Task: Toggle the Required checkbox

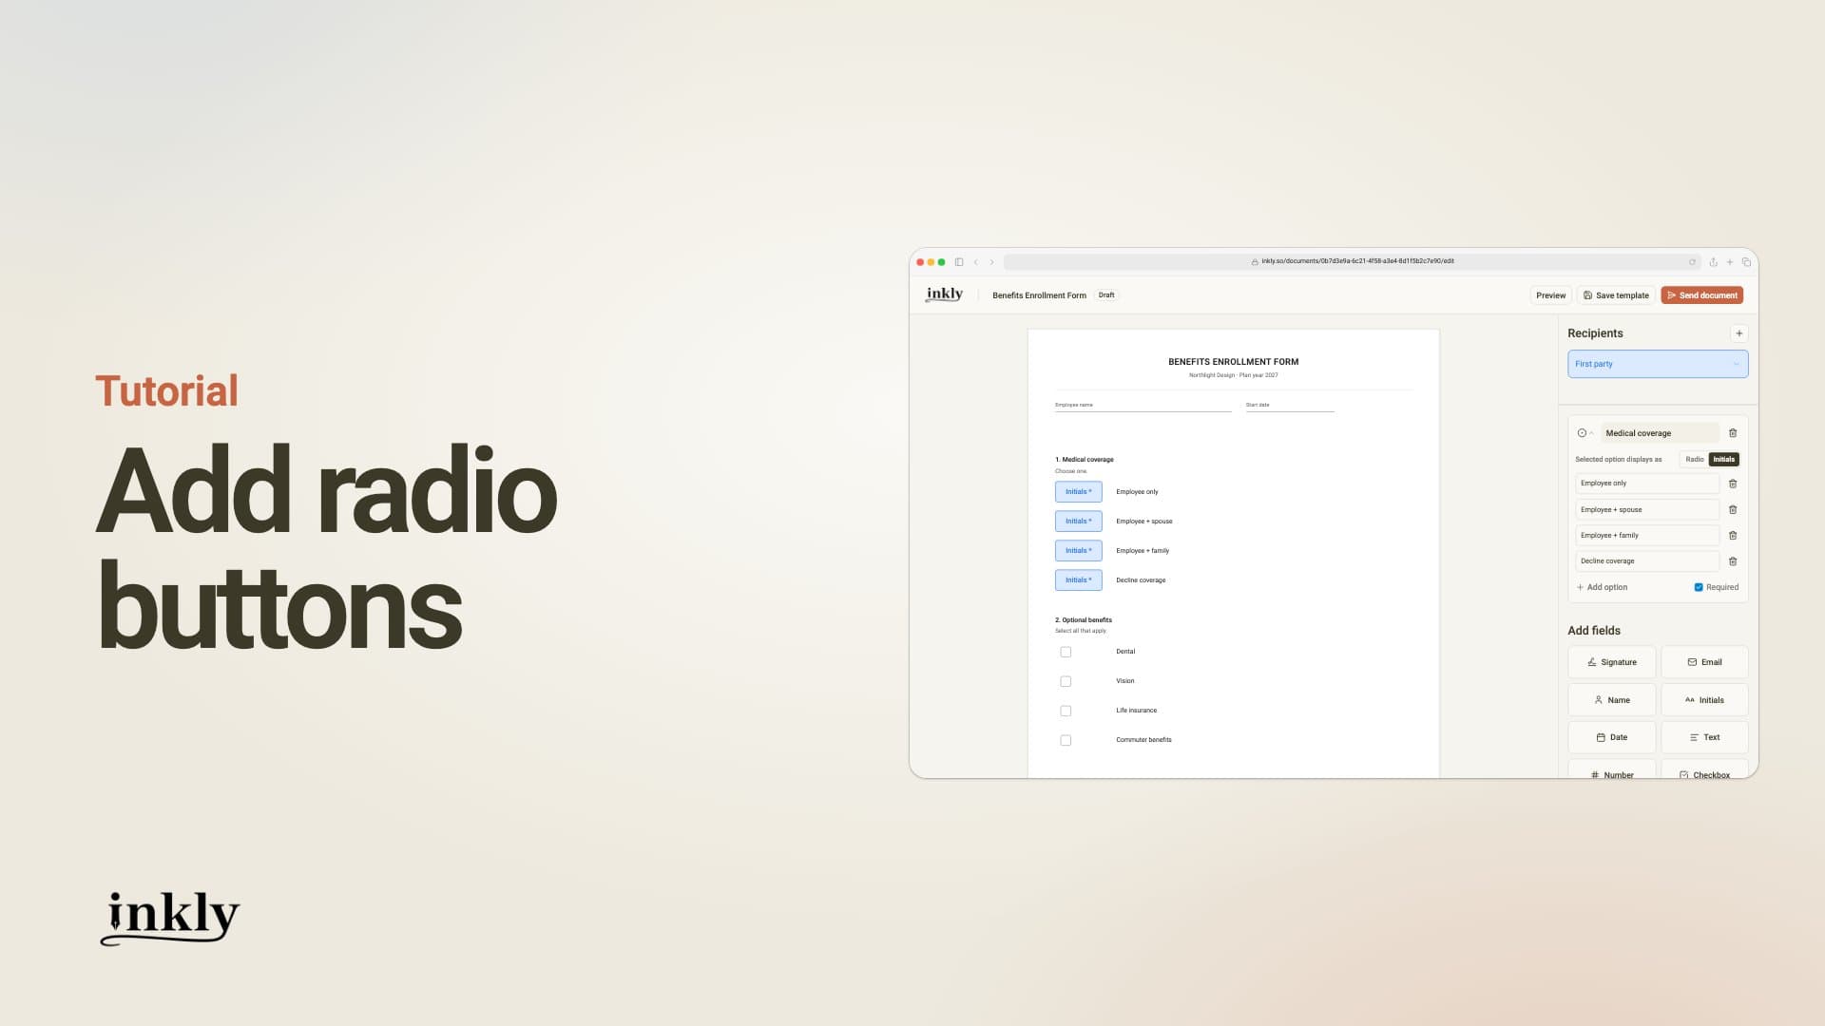Action: tap(1699, 587)
